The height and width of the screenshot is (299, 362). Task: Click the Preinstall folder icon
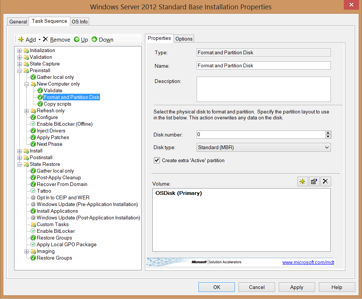[x=26, y=71]
